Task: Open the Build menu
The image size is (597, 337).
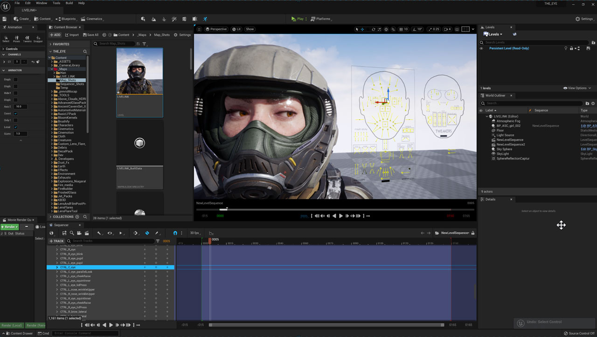Action: coord(69,3)
